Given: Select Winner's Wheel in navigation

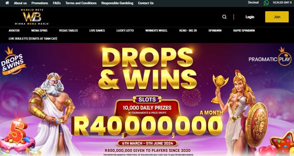Looking at the screenshot, I should tap(156, 30).
